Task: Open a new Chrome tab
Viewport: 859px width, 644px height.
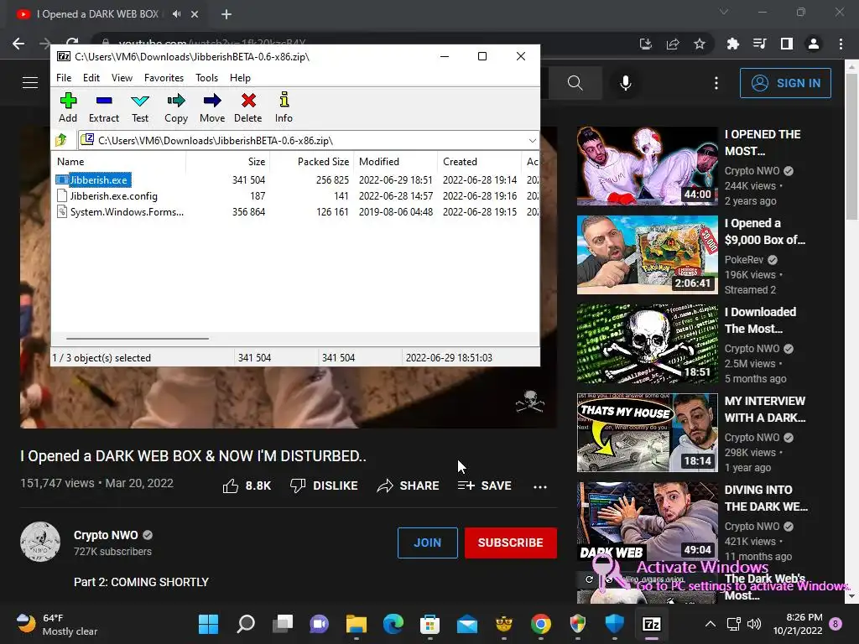Action: (x=226, y=14)
